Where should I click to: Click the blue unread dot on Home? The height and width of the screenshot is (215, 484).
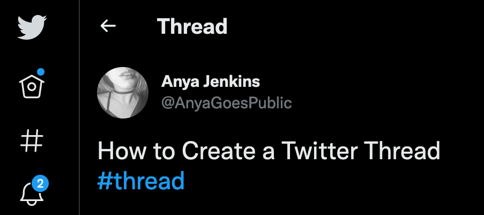(41, 72)
